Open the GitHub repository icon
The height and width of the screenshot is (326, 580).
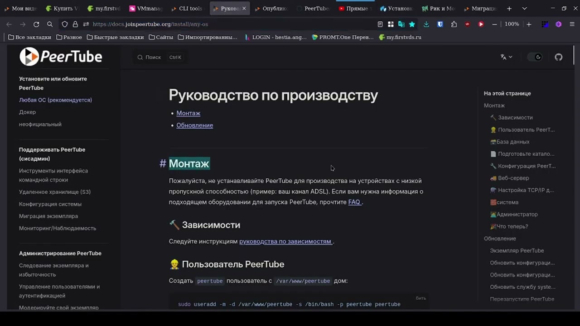coord(559,57)
